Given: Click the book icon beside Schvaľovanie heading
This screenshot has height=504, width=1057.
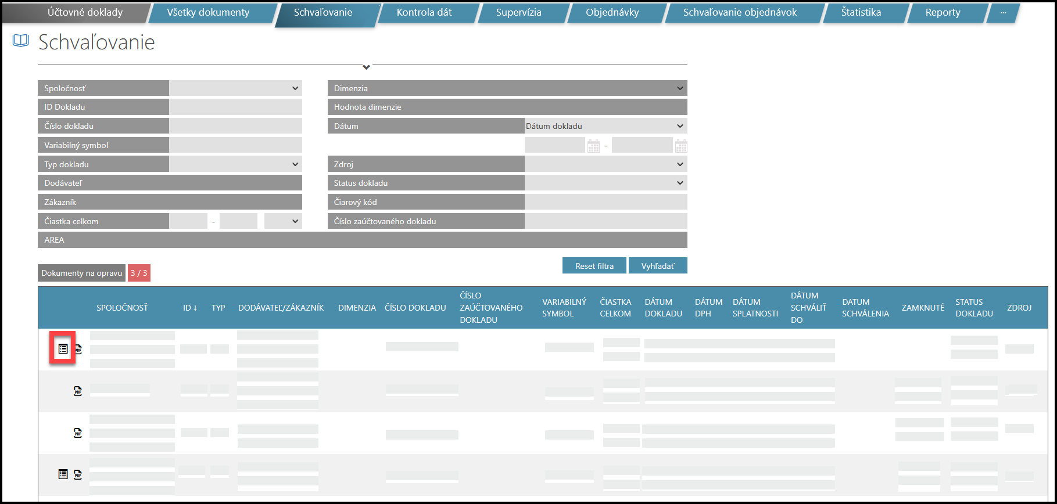Looking at the screenshot, I should tap(21, 41).
